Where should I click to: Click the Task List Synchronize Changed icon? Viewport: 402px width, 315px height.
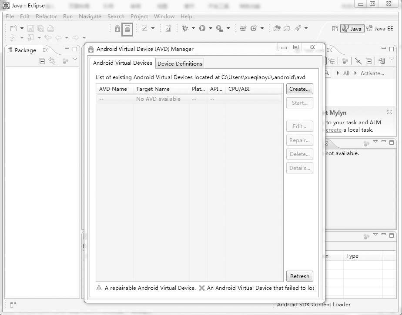tap(382, 61)
